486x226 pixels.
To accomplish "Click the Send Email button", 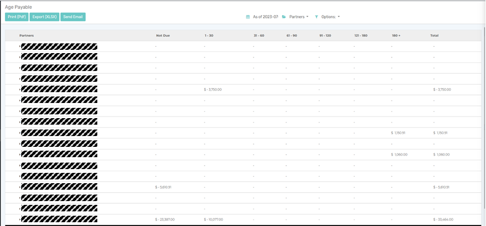I will (x=73, y=17).
